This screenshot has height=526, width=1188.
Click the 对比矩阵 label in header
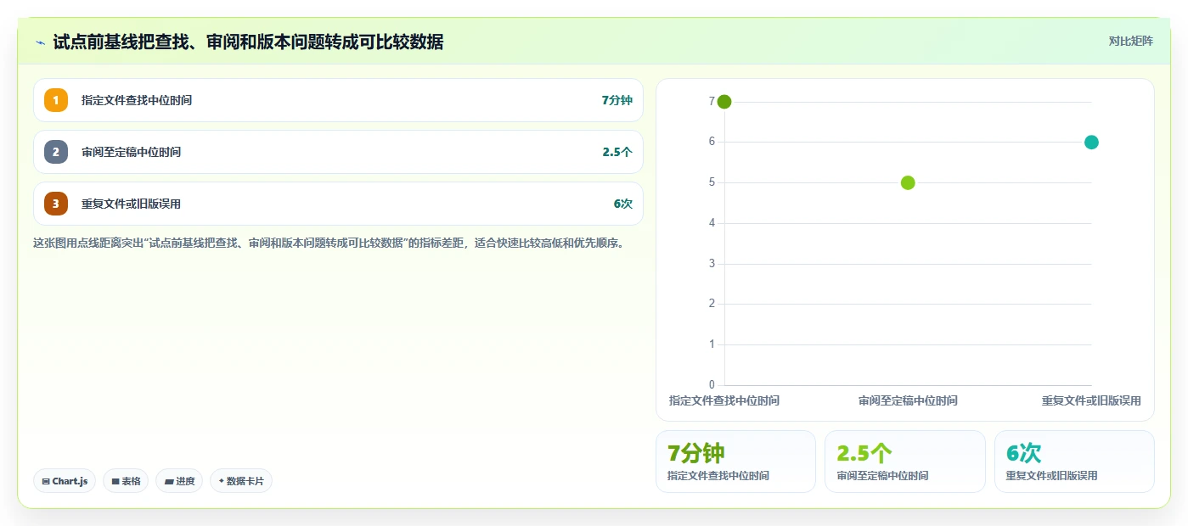point(1130,41)
